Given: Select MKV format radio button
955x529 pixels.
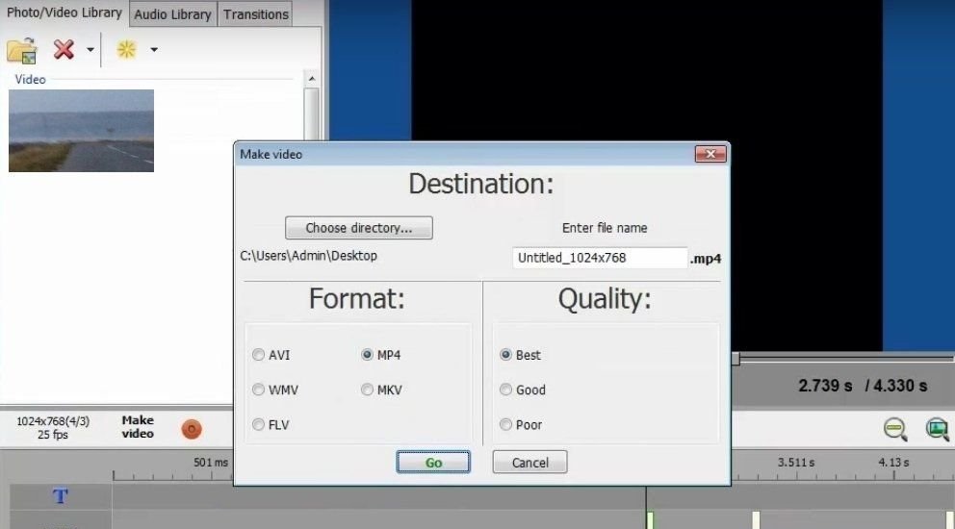Looking at the screenshot, I should tap(367, 390).
